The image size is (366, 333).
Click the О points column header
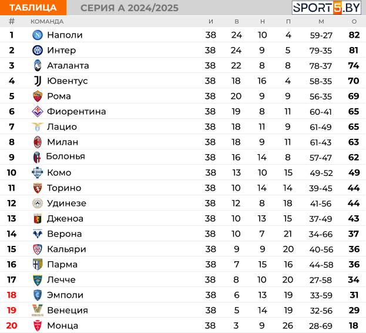(354, 22)
